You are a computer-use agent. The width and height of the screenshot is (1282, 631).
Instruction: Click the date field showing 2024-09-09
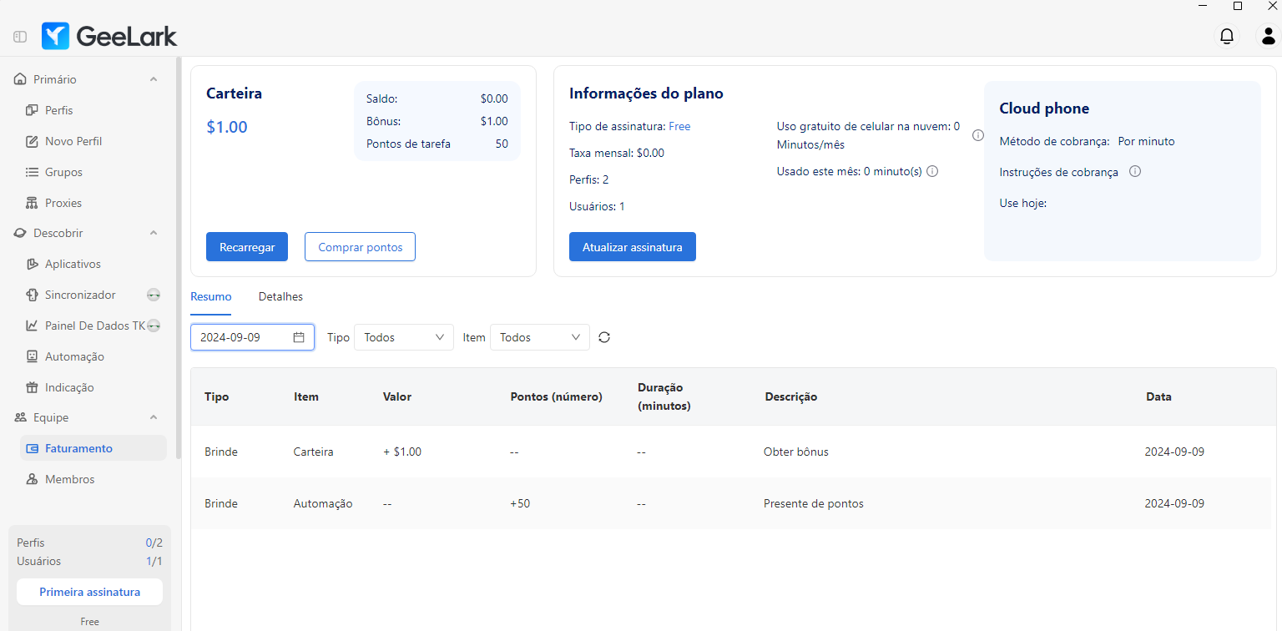(252, 337)
